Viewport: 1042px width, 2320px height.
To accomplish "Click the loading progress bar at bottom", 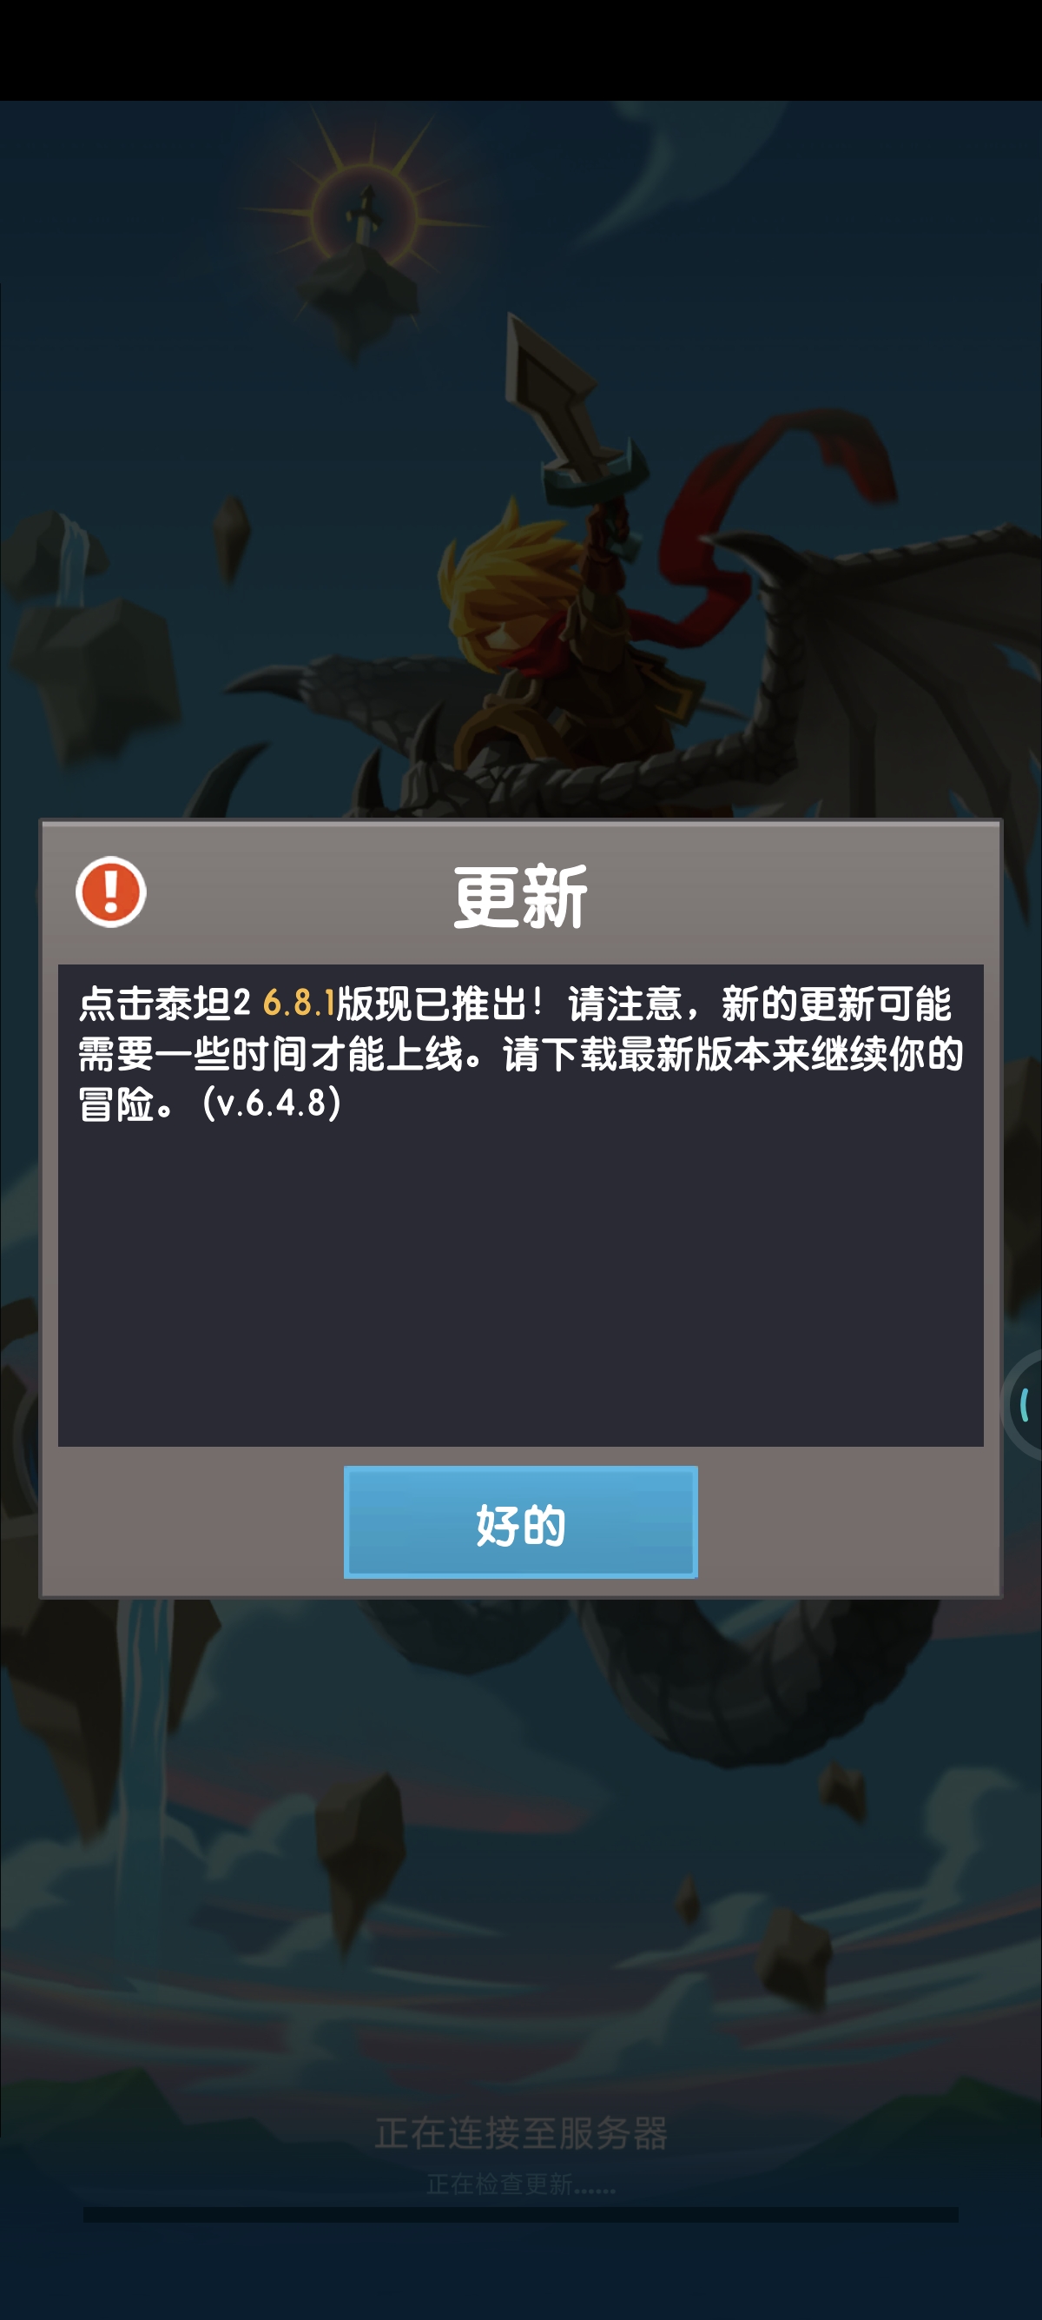I will 520,2215.
